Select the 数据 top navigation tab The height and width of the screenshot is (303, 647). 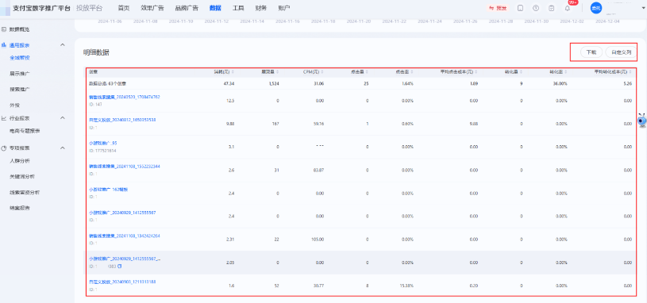point(215,8)
